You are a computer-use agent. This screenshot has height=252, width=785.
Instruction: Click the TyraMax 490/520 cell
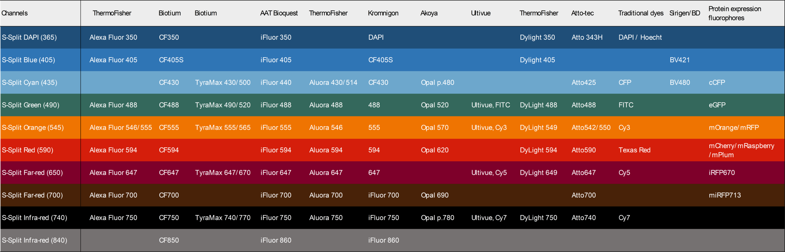pyautogui.click(x=223, y=105)
